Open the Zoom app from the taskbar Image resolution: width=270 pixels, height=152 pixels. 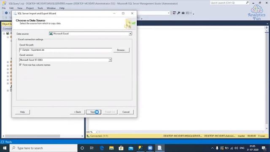(150, 148)
